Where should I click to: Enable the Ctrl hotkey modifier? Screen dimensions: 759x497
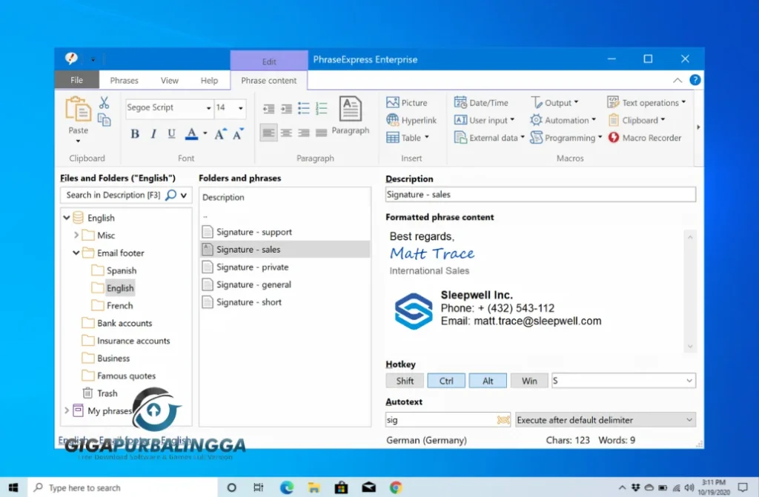(446, 380)
